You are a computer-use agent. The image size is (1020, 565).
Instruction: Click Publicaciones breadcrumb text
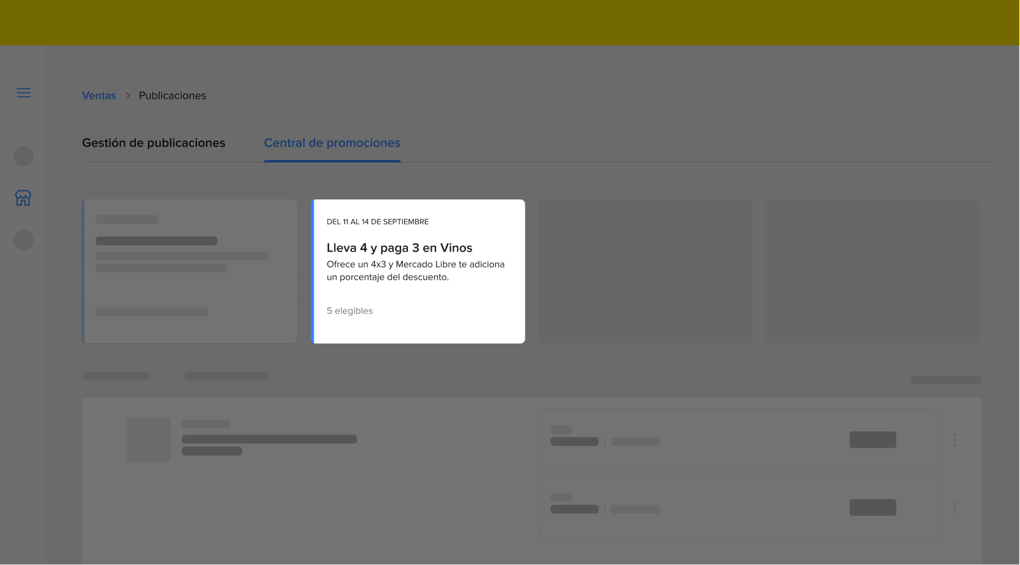[x=172, y=96]
